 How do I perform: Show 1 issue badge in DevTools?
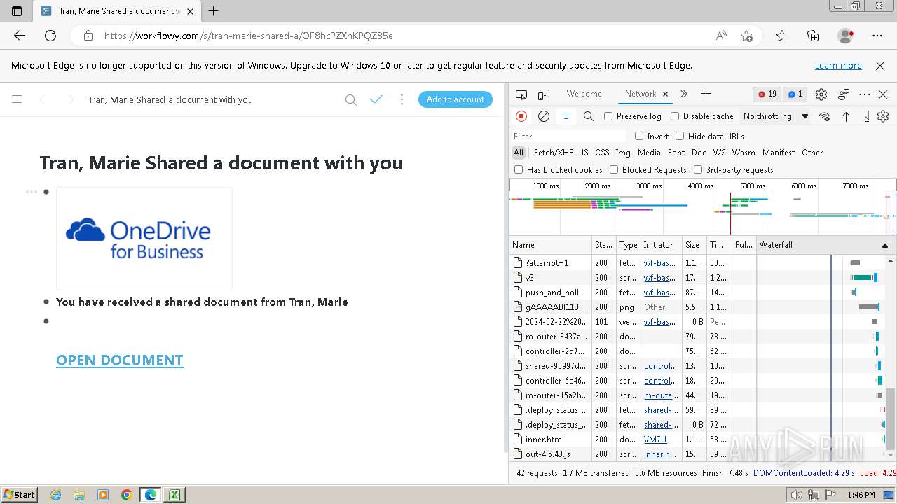point(795,94)
